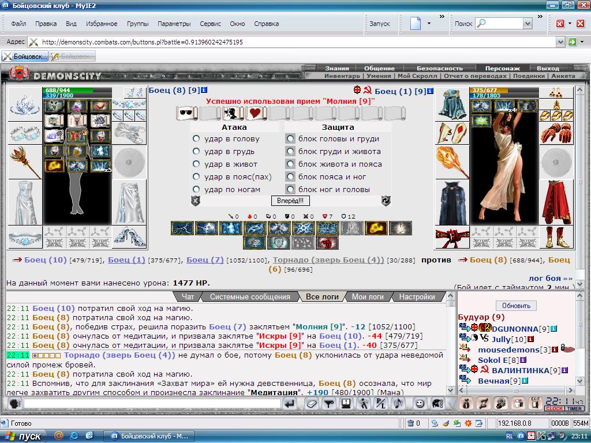Send chat message with Enter arrow icon
Screen dimensions: 591x443
coord(290,404)
